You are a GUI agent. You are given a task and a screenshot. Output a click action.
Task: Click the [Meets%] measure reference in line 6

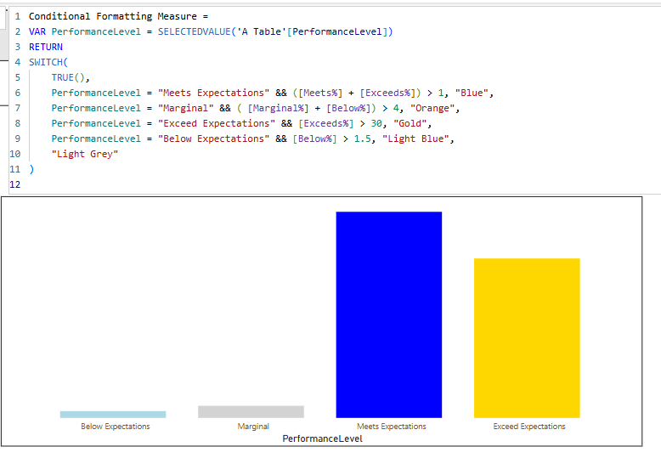[x=320, y=93]
